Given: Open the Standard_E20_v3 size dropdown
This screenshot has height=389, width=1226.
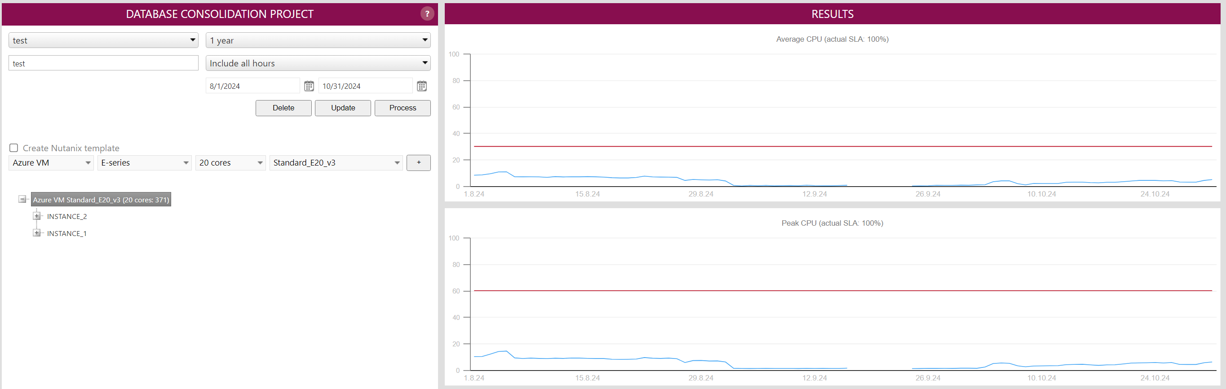Looking at the screenshot, I should pos(336,162).
